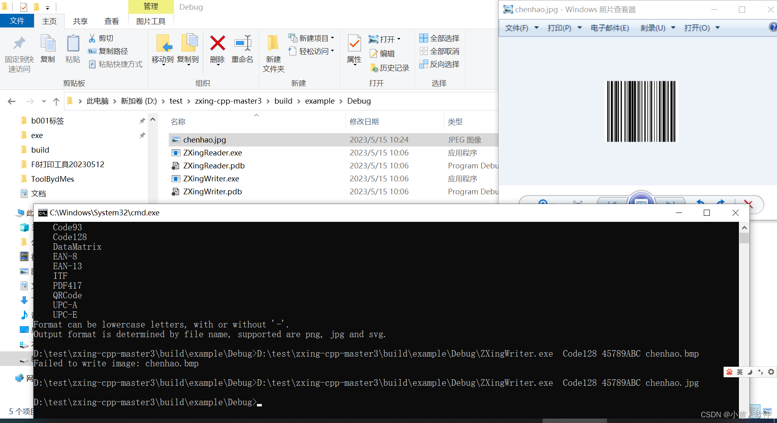This screenshot has height=423, width=777.
Task: Open quick access toolbar customize dropdown
Action: tap(47, 8)
